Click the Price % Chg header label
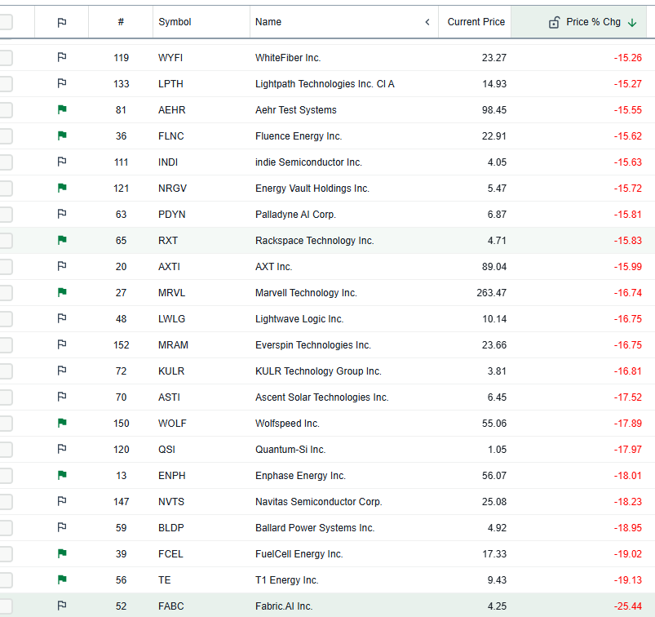The image size is (655, 617). tap(593, 22)
